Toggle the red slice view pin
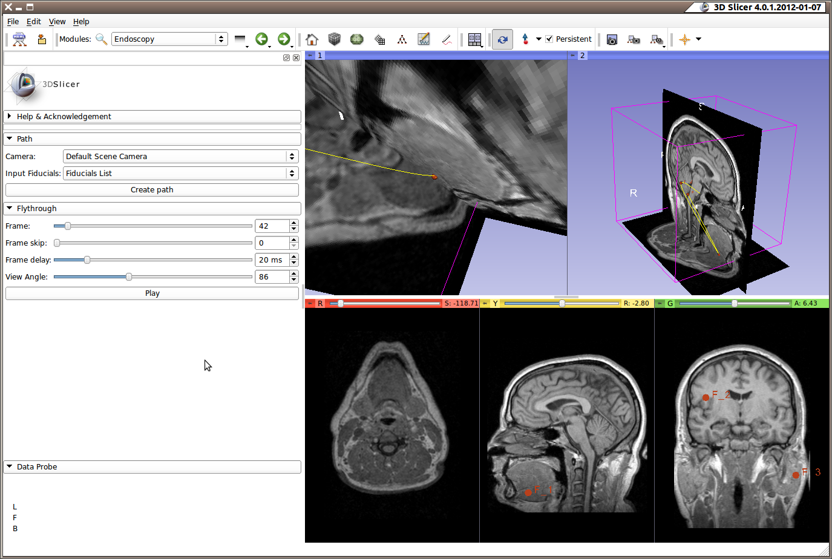This screenshot has width=832, height=559. coord(310,304)
